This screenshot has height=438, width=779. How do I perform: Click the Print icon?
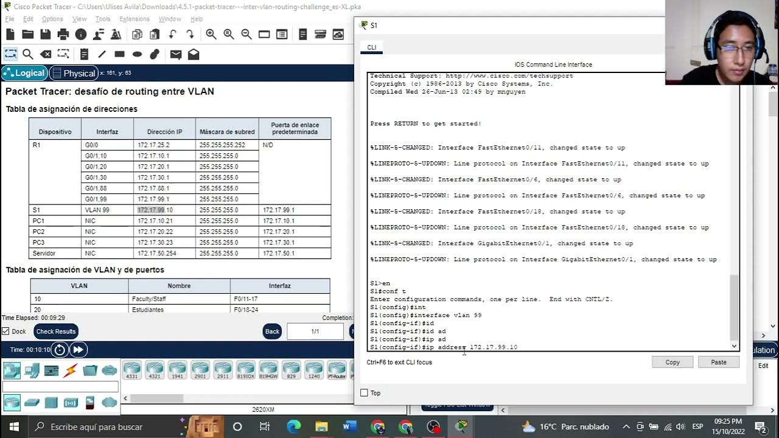(63, 35)
